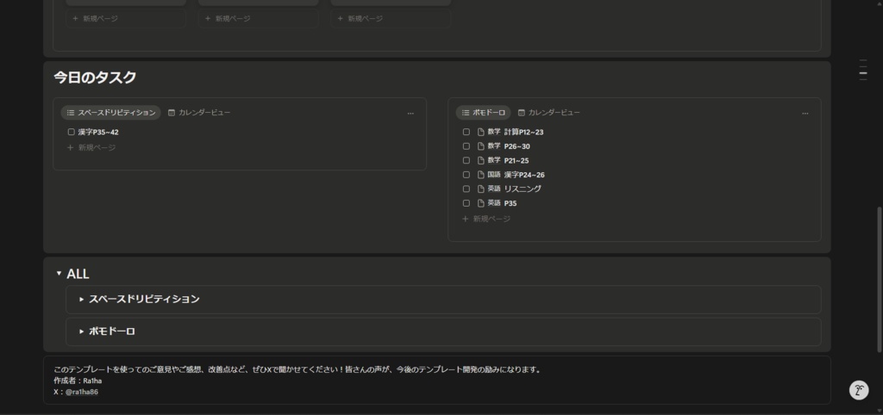Check the 漢字P35~42 task checkbox
The width and height of the screenshot is (883, 415).
[71, 132]
